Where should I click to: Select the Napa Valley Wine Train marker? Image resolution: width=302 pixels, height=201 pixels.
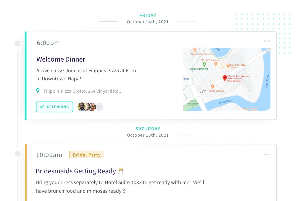pyautogui.click(x=195, y=50)
